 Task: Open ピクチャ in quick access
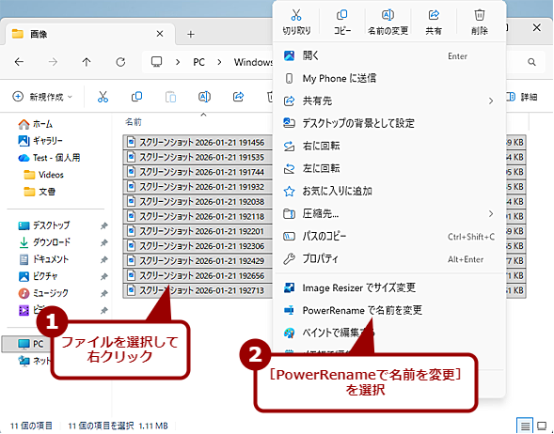pyautogui.click(x=38, y=276)
